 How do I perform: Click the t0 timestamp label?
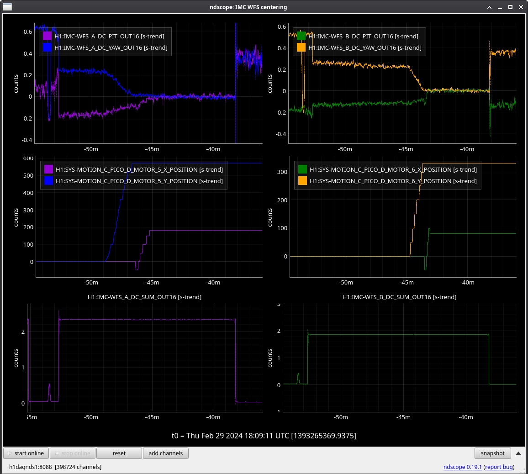264,436
